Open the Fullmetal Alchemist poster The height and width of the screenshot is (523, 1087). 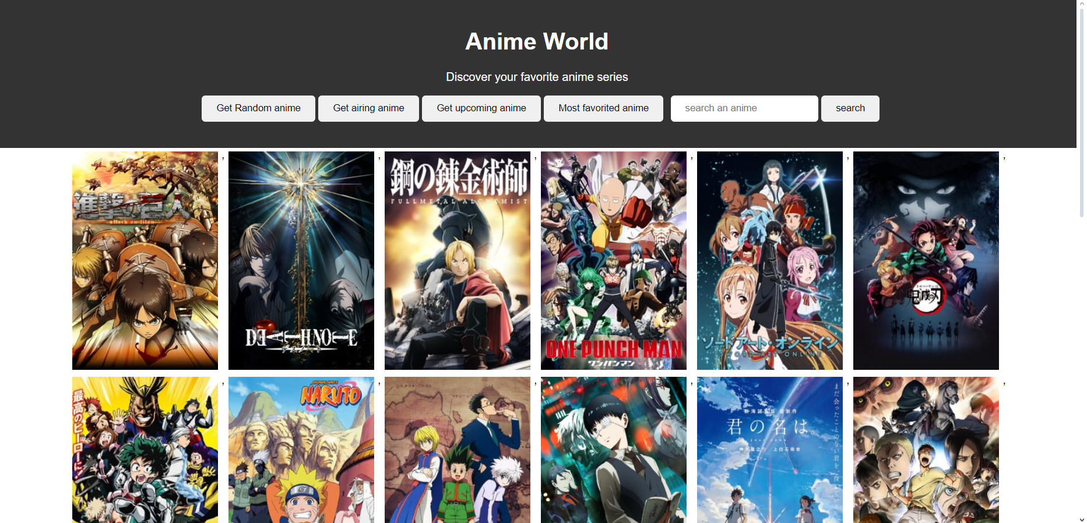click(x=458, y=260)
